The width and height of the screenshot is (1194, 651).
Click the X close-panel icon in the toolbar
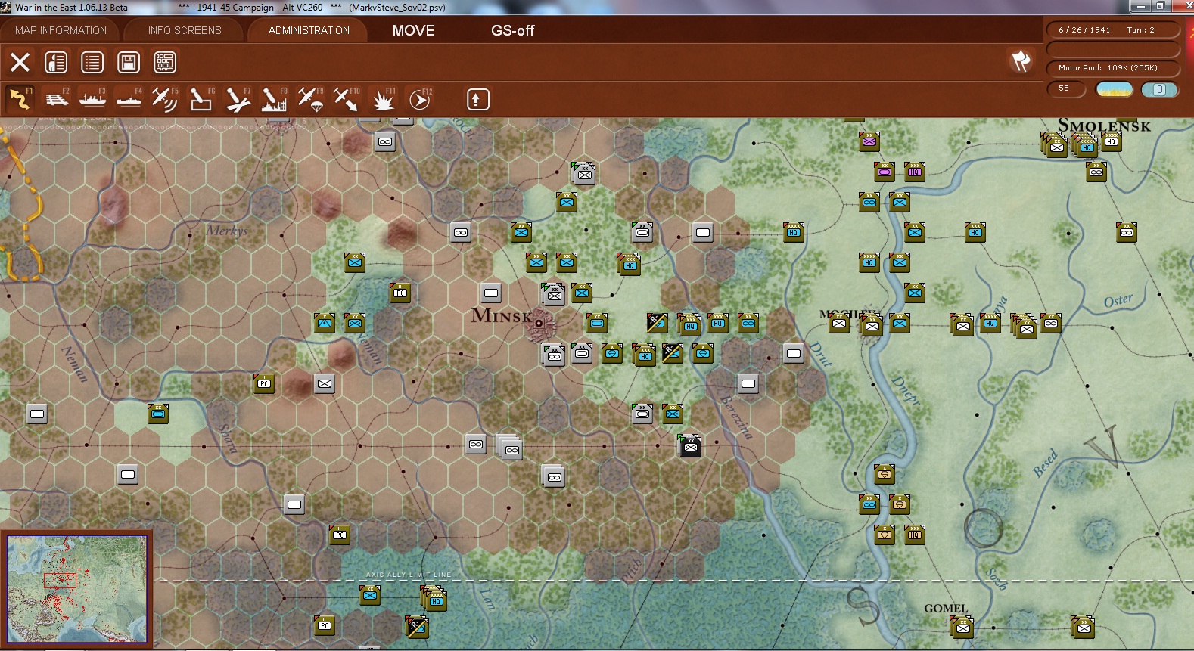coord(20,62)
